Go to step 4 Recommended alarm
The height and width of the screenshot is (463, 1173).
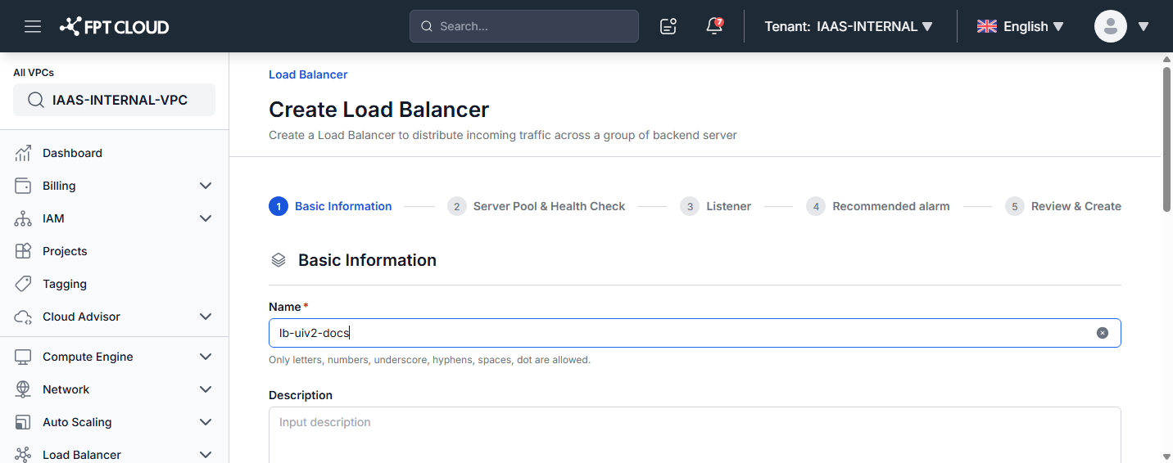(878, 206)
